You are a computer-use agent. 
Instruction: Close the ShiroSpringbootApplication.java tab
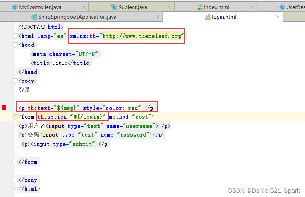[158, 17]
